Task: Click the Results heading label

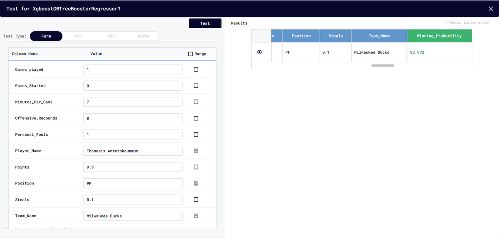Action: pos(239,23)
